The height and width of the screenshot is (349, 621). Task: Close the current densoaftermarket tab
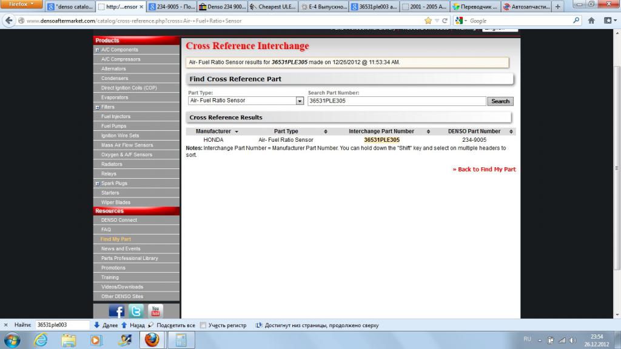(141, 7)
